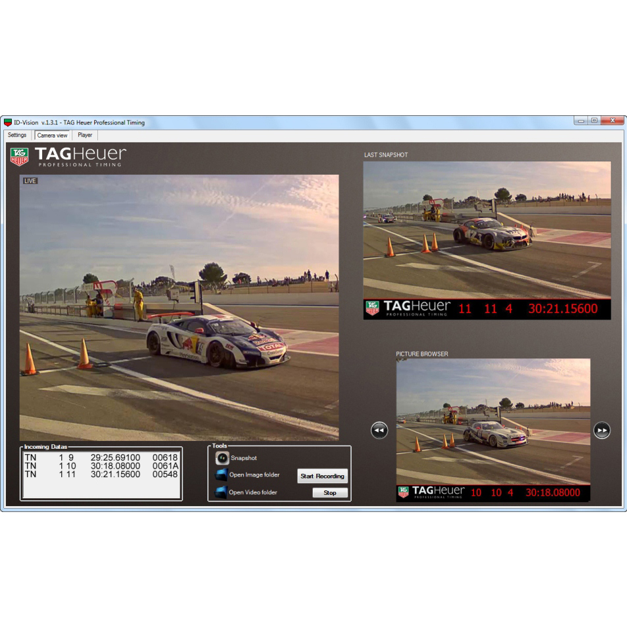
Task: Minimize the ID-Vision window
Action: (x=581, y=121)
